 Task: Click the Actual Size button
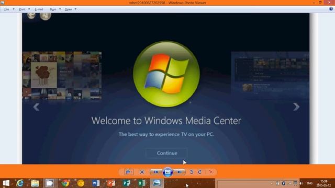click(142, 172)
